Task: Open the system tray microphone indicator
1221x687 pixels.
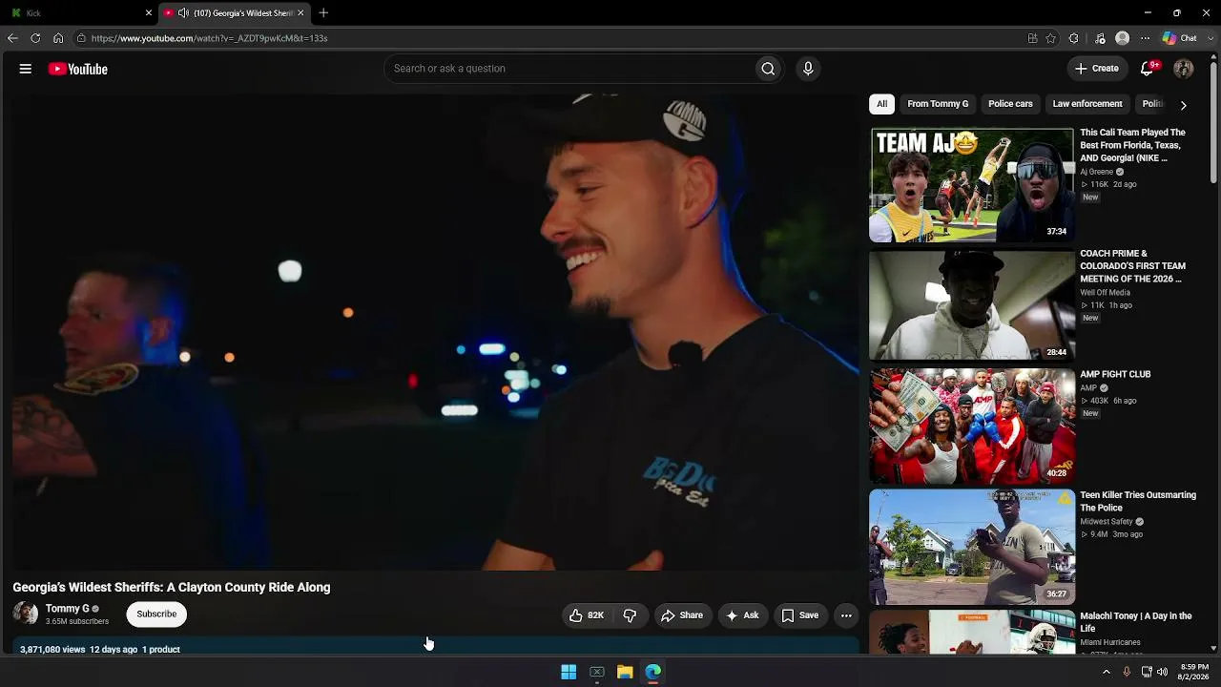Action: 1127,672
